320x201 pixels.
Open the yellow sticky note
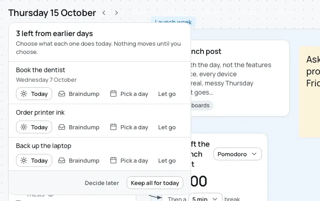[x=309, y=92]
